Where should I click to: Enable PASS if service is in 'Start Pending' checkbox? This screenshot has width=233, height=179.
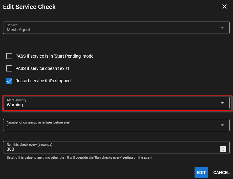[10, 56]
